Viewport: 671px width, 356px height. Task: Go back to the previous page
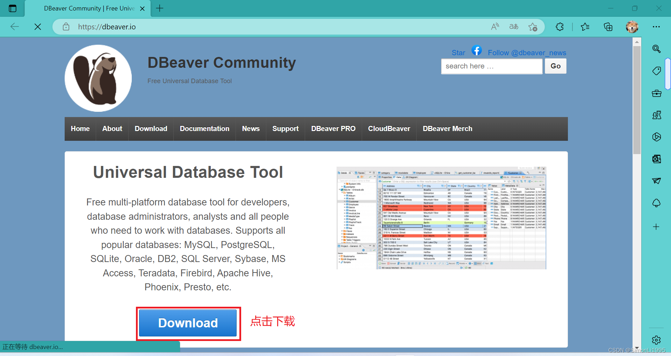click(15, 27)
